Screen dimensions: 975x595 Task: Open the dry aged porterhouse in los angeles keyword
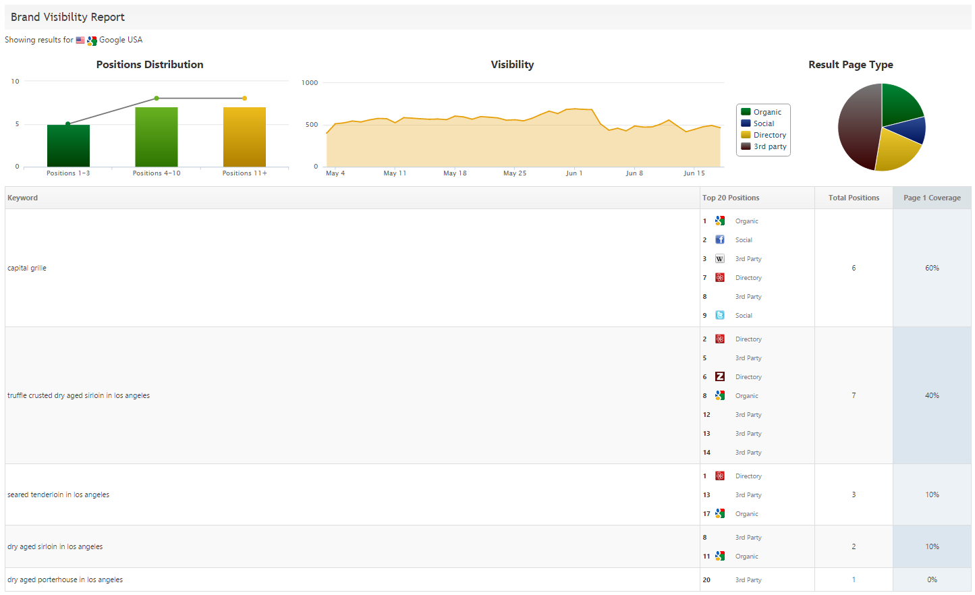(x=65, y=579)
